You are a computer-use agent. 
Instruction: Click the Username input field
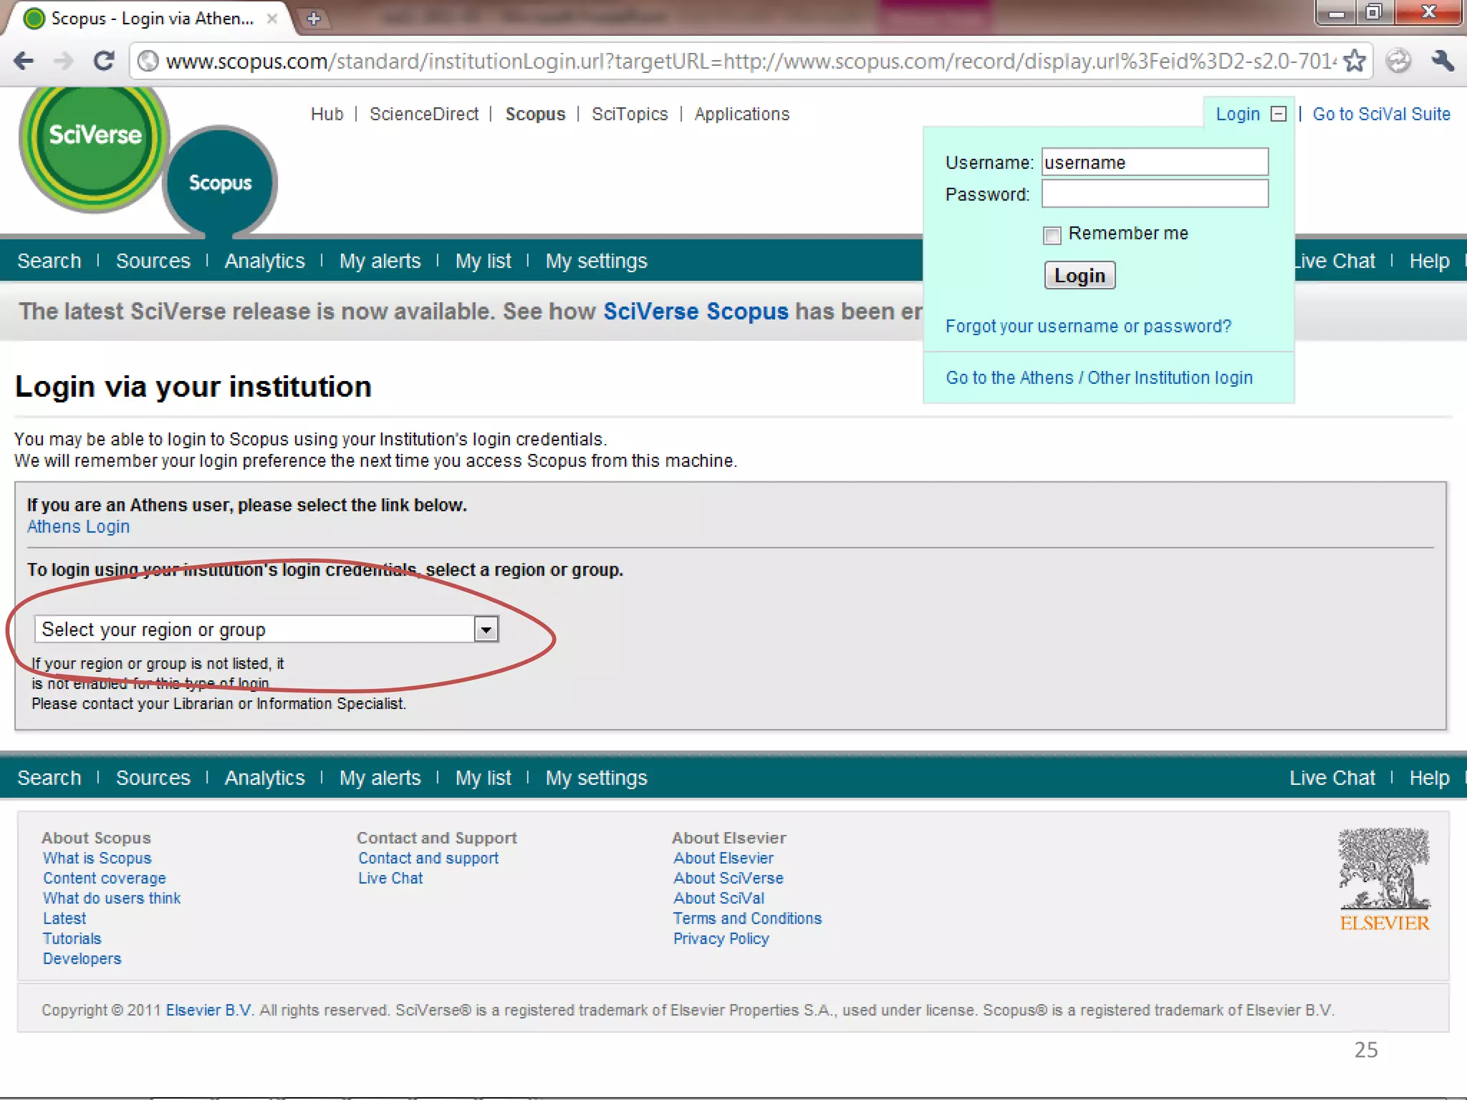click(1155, 162)
